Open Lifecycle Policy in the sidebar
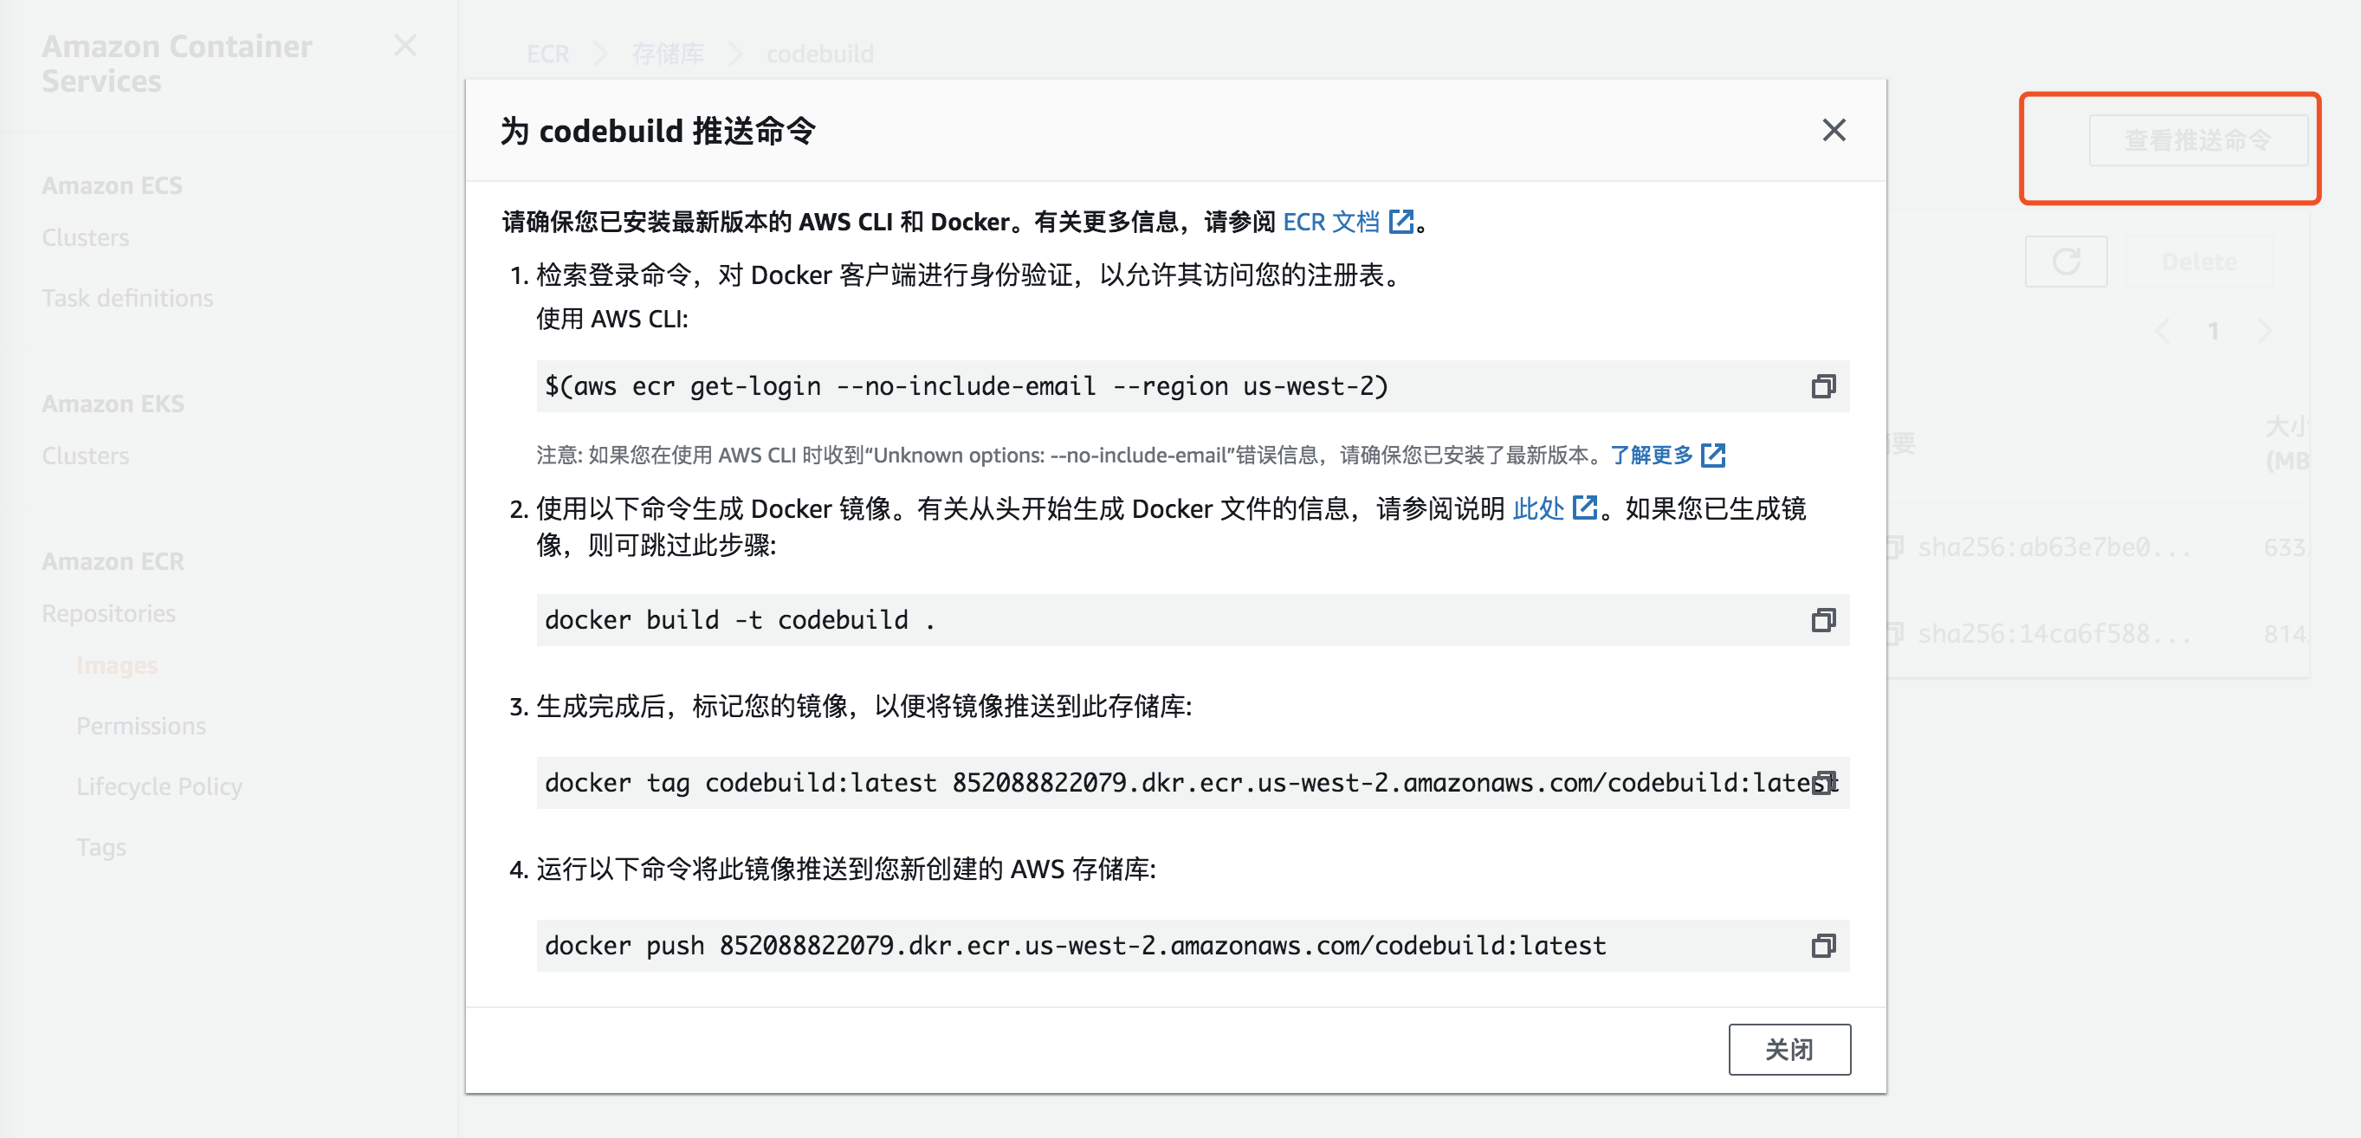2361x1138 pixels. coord(159,786)
